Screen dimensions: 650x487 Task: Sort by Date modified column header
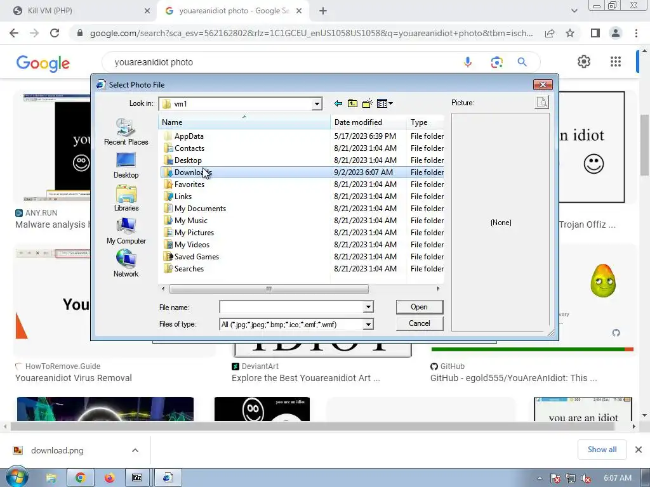[369, 122]
